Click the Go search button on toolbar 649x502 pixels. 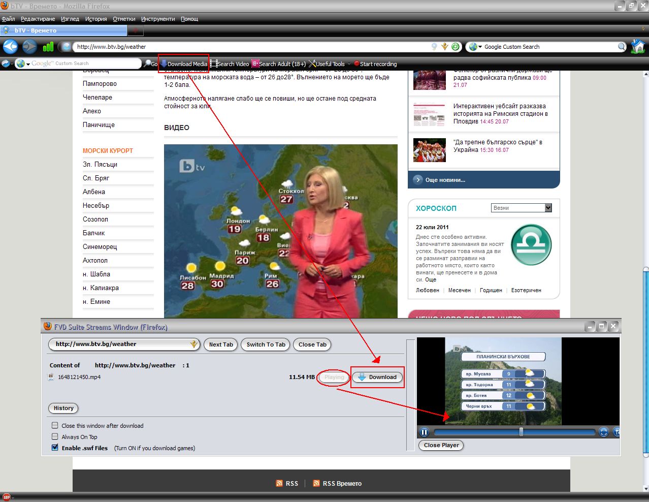click(x=151, y=64)
